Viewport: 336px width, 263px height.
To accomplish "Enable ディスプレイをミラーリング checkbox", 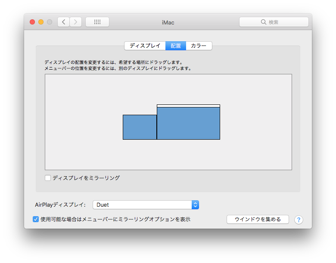I will coord(47,178).
